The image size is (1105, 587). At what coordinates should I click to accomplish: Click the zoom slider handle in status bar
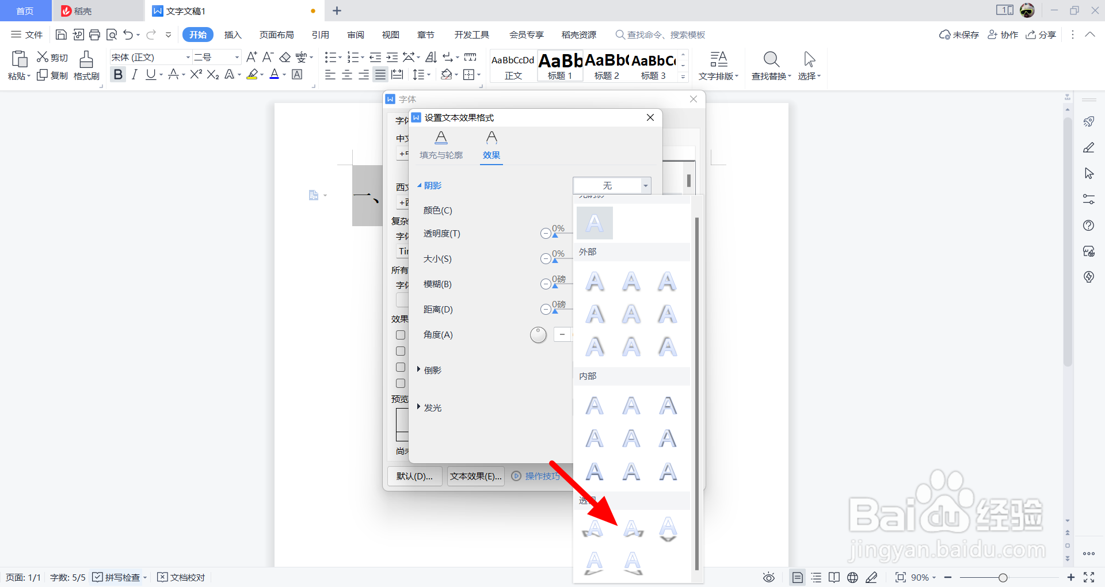1003,577
